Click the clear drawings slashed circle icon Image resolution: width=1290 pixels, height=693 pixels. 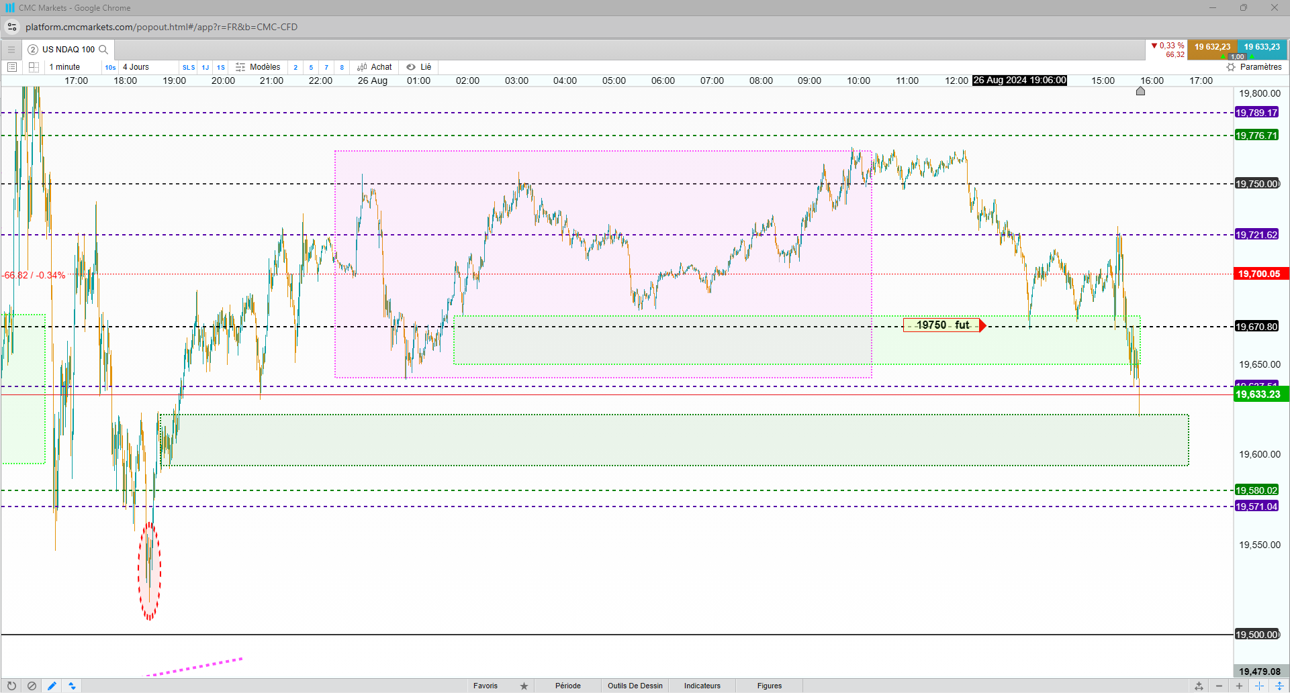pyautogui.click(x=32, y=686)
